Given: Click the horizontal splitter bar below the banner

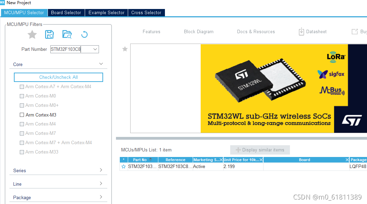Looking at the screenshot, I should coord(242,138).
